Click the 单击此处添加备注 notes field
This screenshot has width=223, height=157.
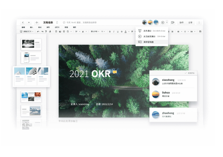[x=68, y=121]
